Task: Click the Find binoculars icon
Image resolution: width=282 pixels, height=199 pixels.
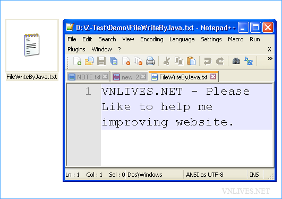Action: point(236,61)
